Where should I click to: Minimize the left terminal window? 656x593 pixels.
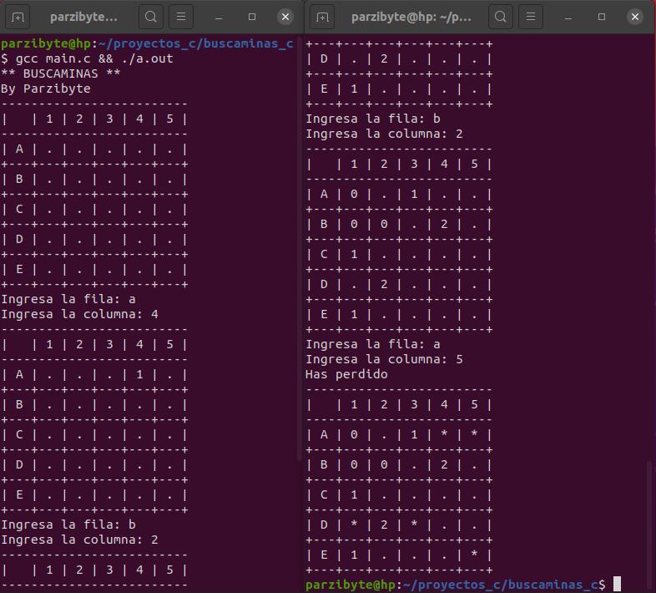(x=219, y=17)
